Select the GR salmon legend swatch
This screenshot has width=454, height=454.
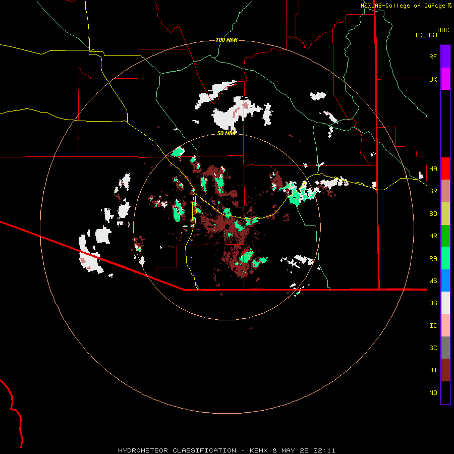pos(445,191)
